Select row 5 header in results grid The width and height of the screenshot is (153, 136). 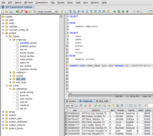pos(66,125)
